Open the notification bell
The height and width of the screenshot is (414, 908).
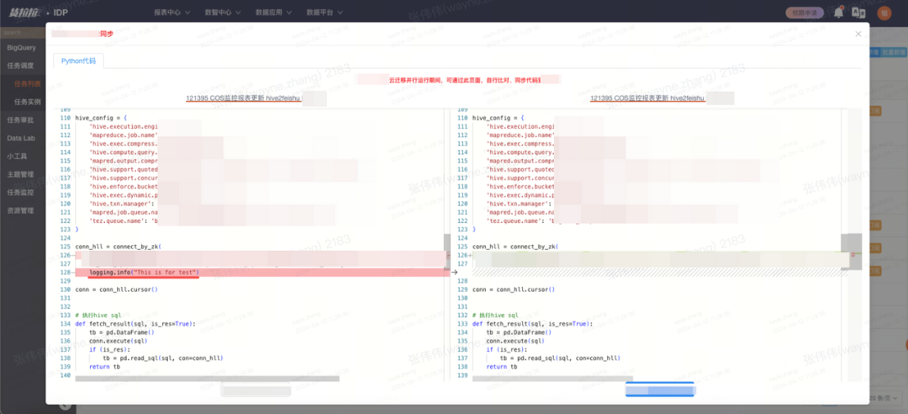[x=837, y=13]
